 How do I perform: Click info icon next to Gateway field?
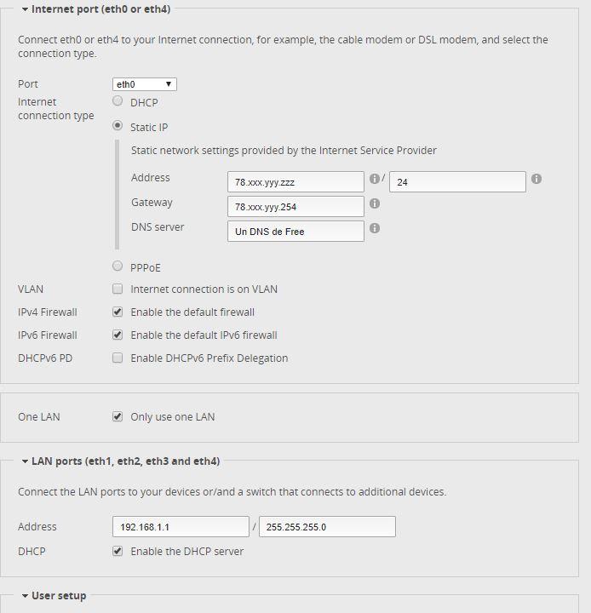tap(375, 204)
